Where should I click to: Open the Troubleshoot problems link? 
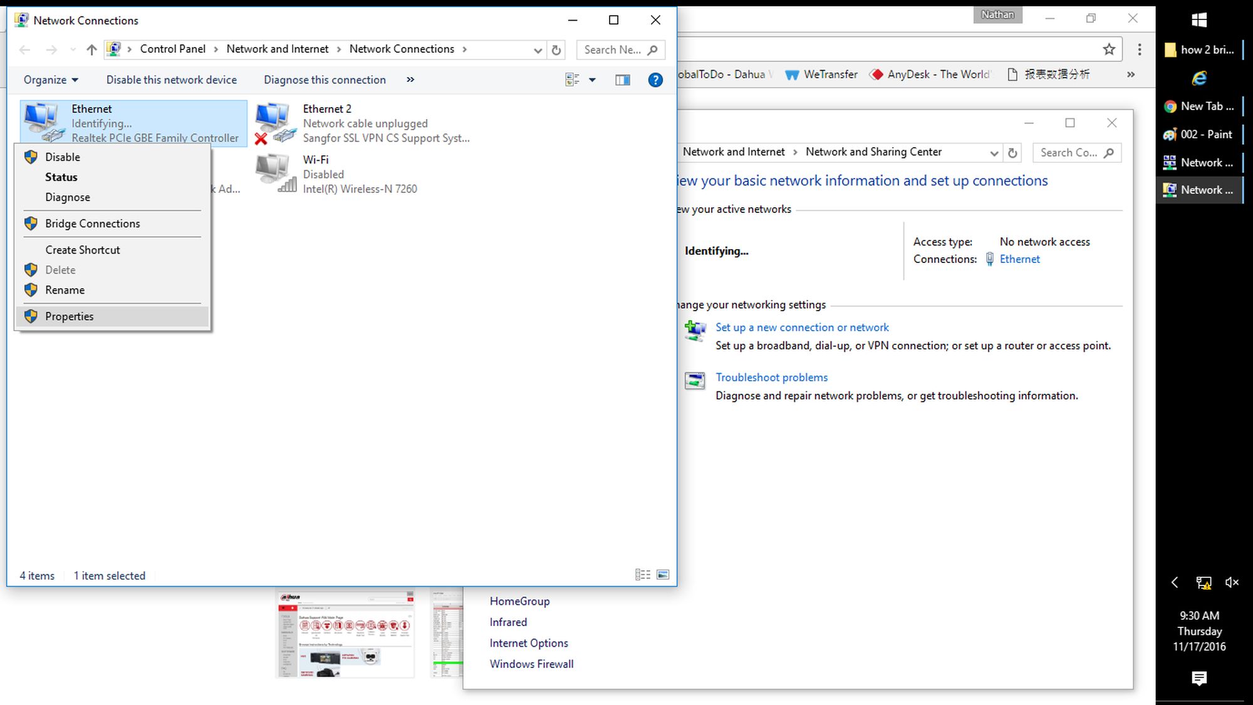771,378
